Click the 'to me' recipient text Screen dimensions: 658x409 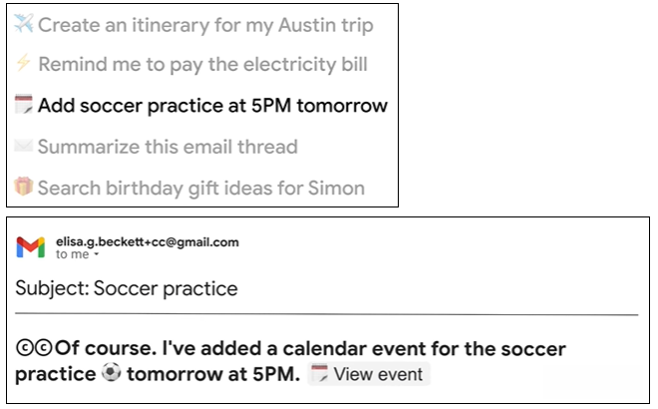click(x=70, y=255)
